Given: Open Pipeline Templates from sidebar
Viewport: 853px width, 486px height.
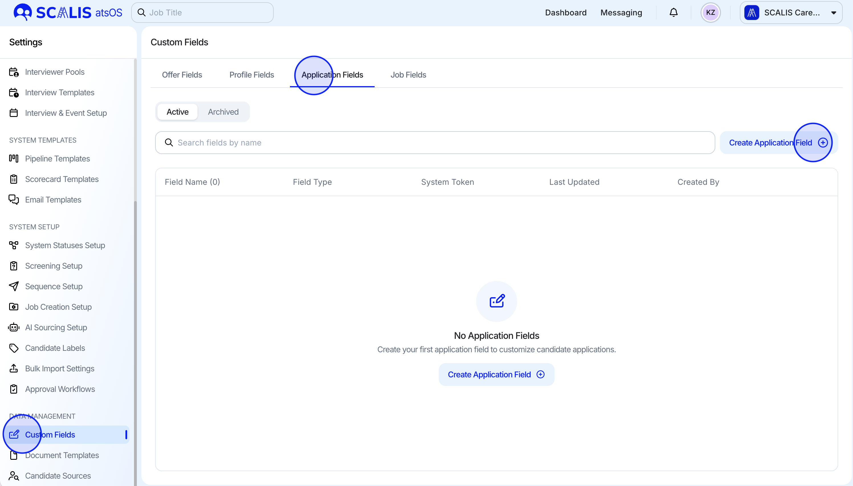Looking at the screenshot, I should click(x=57, y=159).
